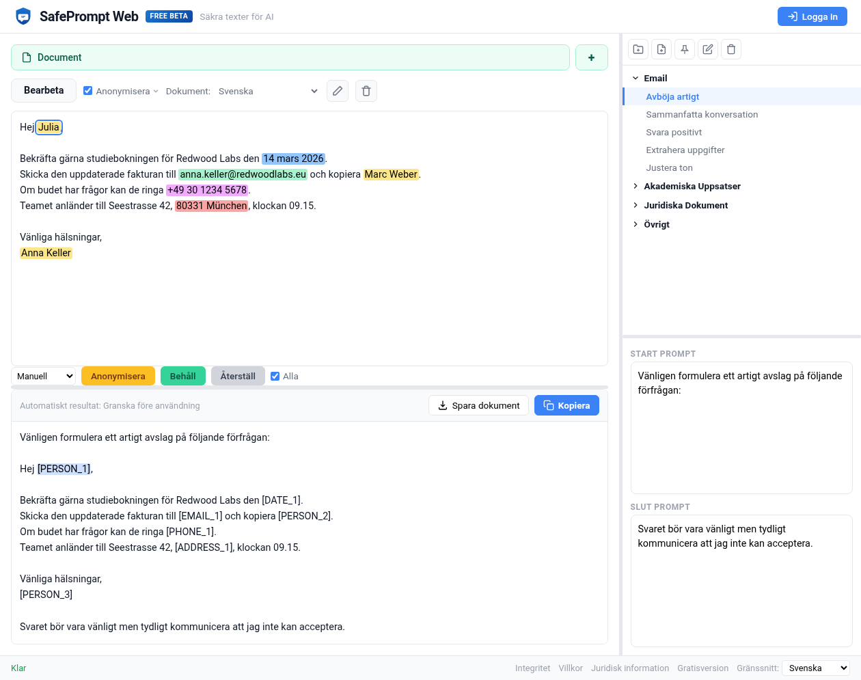Click the Logga in button

coord(812,16)
